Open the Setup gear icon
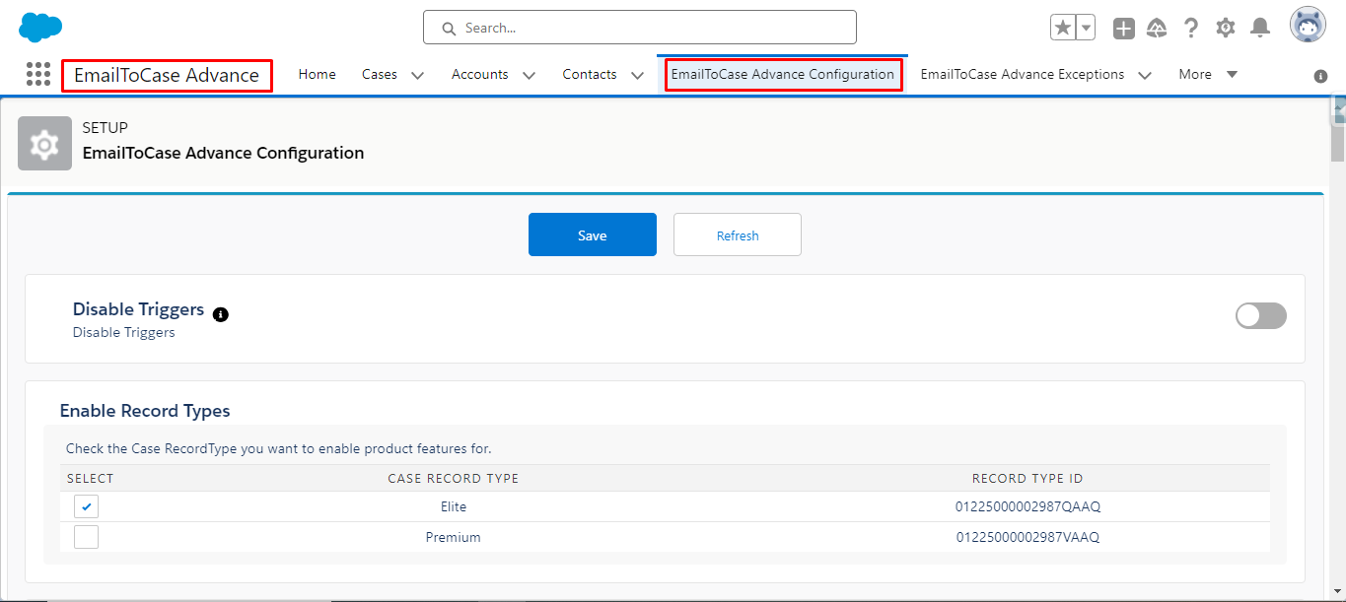1346x602 pixels. (1226, 28)
